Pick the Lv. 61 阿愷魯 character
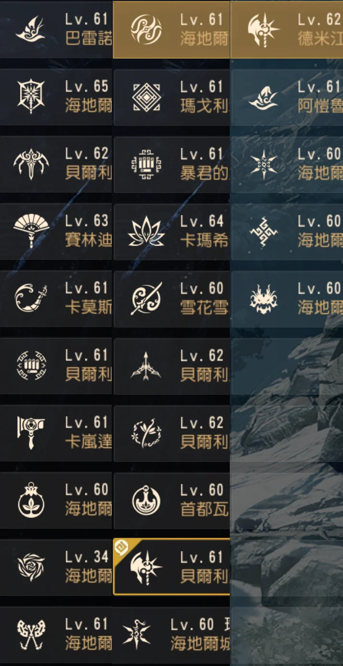This screenshot has height=666, width=343. click(x=287, y=97)
